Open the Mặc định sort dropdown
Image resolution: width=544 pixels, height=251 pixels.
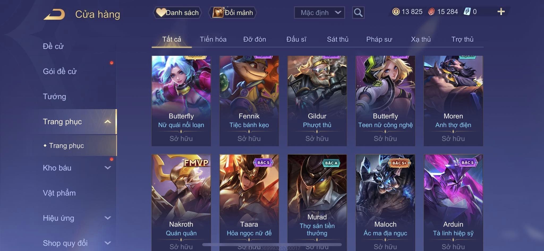click(319, 12)
